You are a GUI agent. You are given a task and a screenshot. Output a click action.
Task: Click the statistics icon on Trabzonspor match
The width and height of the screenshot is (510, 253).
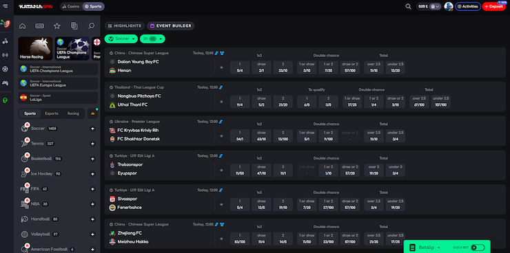[221, 155]
